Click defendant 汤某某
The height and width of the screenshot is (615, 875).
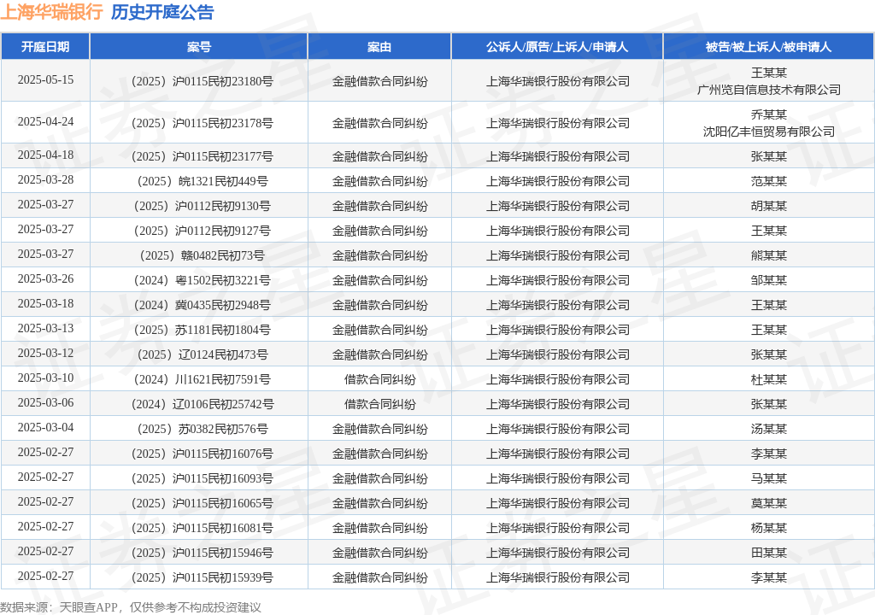[x=769, y=429]
